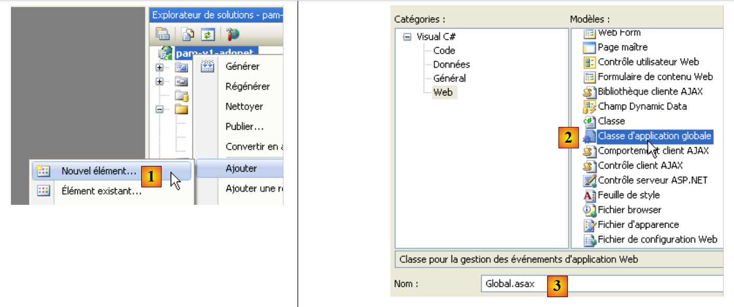Click the Refresh icon in Solution Explorer
Viewport: 734px width, 307px height.
coord(208,34)
